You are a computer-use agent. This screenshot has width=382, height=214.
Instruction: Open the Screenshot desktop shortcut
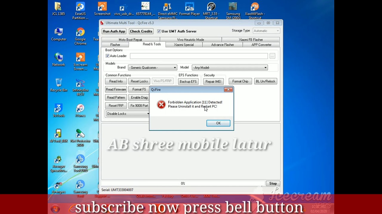102,9
